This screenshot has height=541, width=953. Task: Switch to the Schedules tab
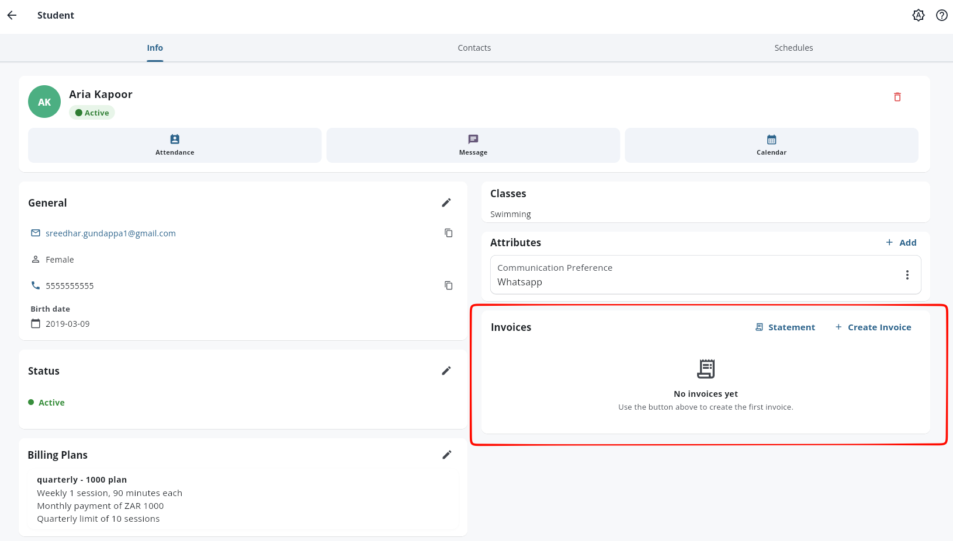tap(793, 48)
